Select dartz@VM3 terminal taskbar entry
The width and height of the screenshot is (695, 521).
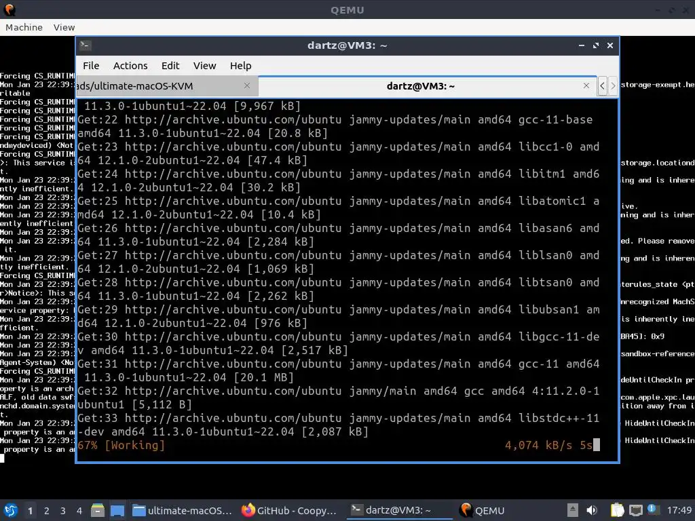click(398, 510)
